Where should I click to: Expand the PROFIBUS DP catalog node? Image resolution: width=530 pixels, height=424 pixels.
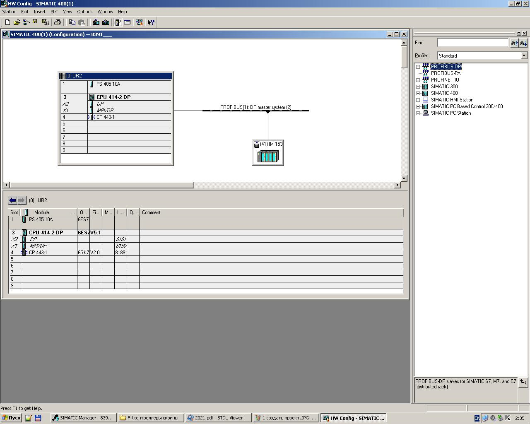tap(418, 67)
